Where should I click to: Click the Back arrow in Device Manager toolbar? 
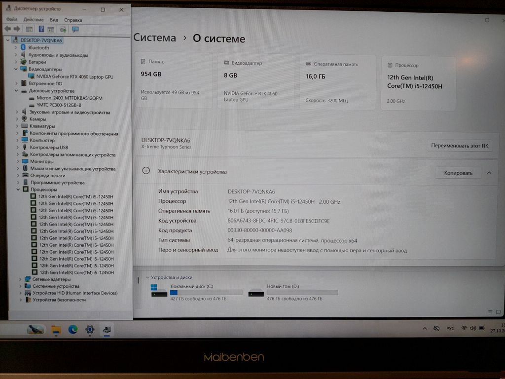point(7,29)
